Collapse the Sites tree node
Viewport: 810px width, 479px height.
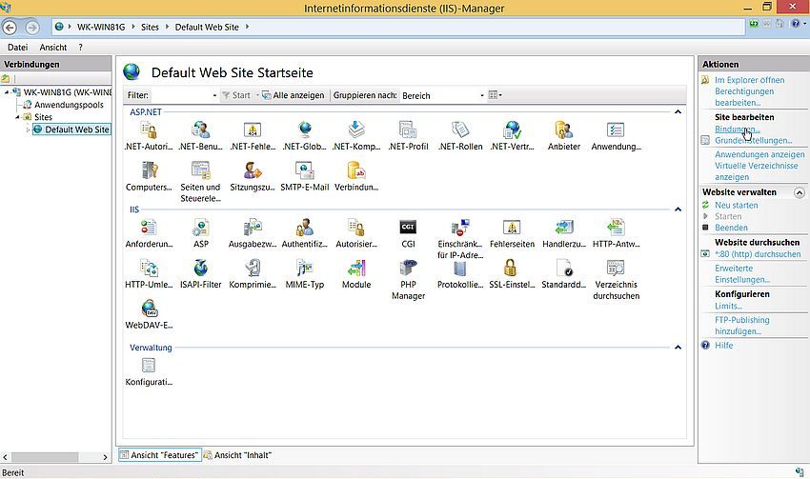tap(17, 117)
